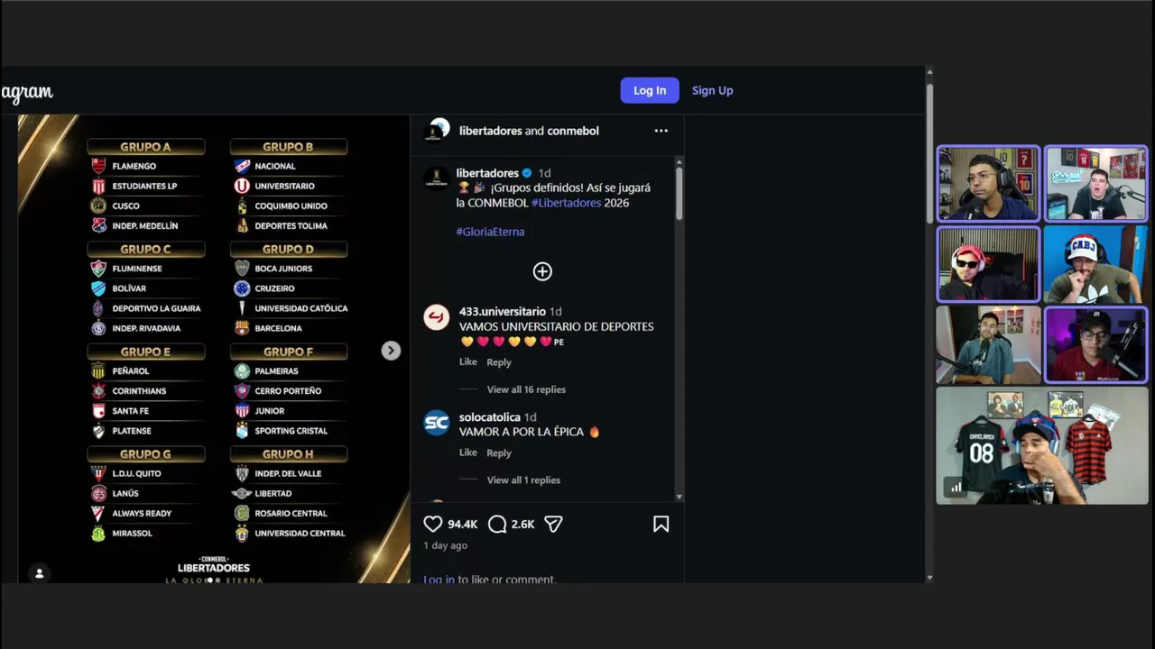
Task: Go to next carousel image arrow
Action: (x=391, y=351)
